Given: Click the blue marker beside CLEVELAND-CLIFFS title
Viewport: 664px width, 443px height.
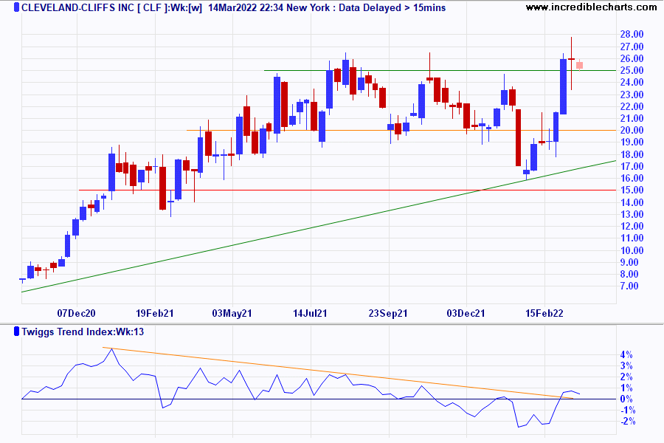Looking at the screenshot, I should 16,7.
